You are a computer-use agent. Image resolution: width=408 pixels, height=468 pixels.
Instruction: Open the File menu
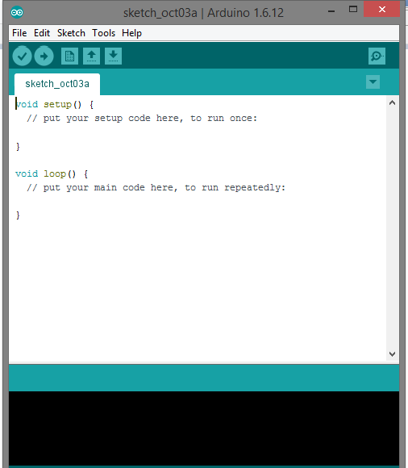(19, 33)
